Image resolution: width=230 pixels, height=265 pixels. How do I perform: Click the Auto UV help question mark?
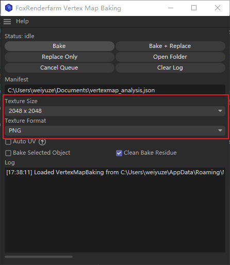(x=42, y=142)
